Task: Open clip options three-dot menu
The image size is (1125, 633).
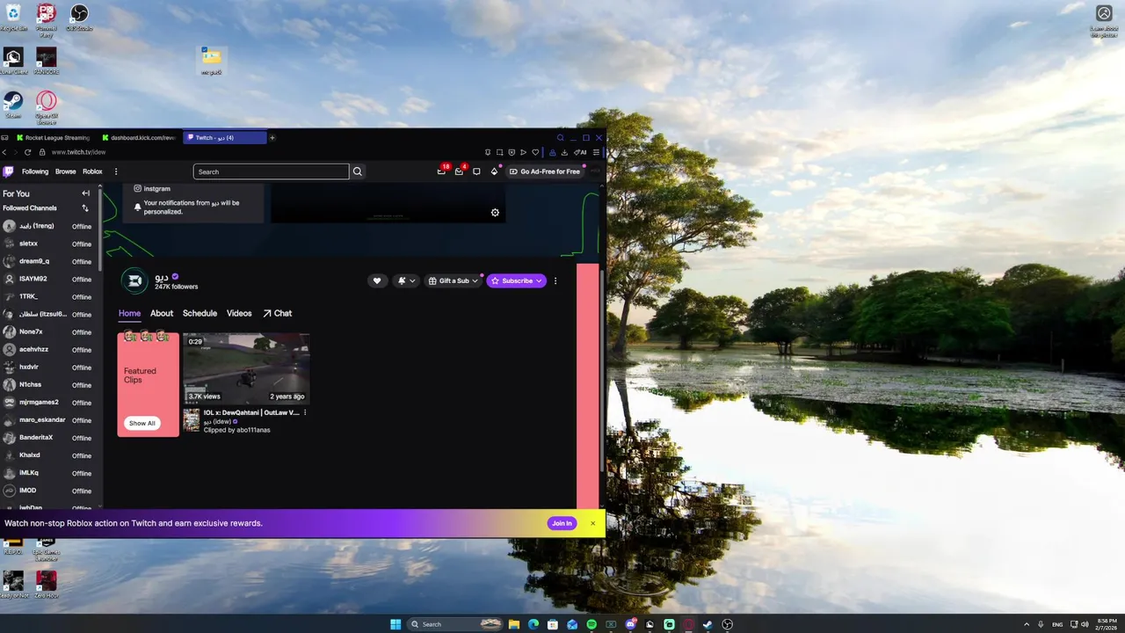Action: click(x=305, y=412)
